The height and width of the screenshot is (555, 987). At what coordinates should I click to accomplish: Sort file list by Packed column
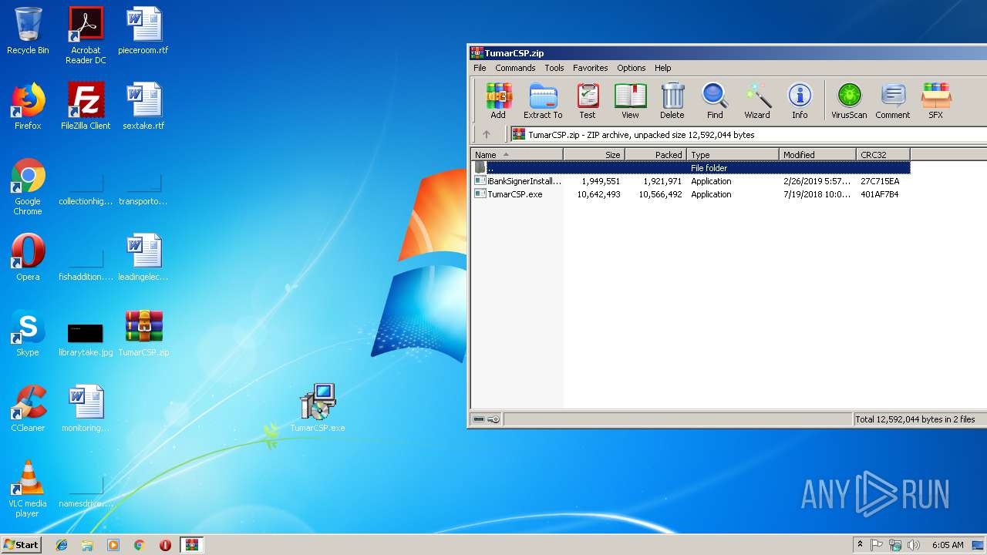coord(656,154)
